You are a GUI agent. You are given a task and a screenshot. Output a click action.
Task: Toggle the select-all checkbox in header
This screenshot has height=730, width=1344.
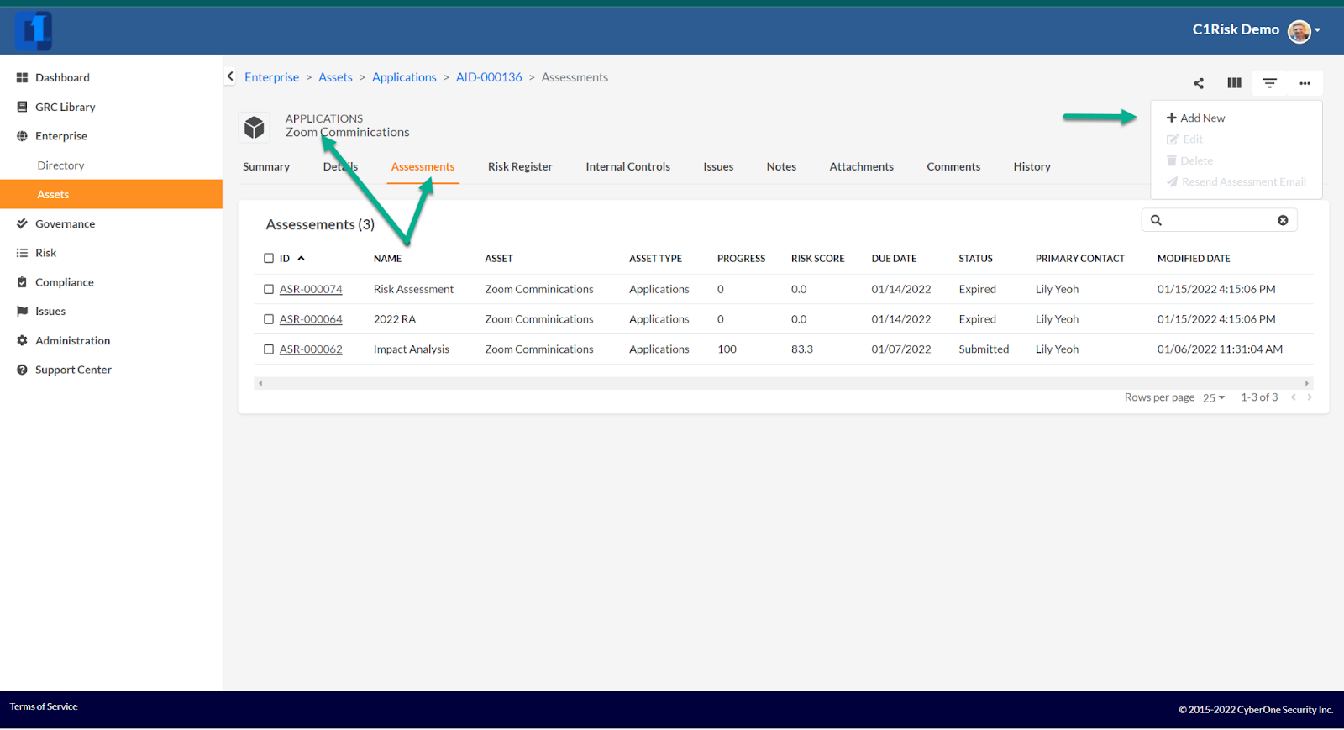269,259
